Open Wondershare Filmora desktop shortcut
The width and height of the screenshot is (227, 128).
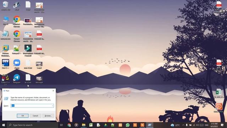tap(28, 50)
